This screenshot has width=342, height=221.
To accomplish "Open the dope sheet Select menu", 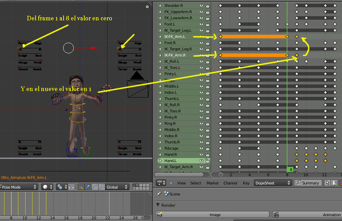I will [196, 183].
